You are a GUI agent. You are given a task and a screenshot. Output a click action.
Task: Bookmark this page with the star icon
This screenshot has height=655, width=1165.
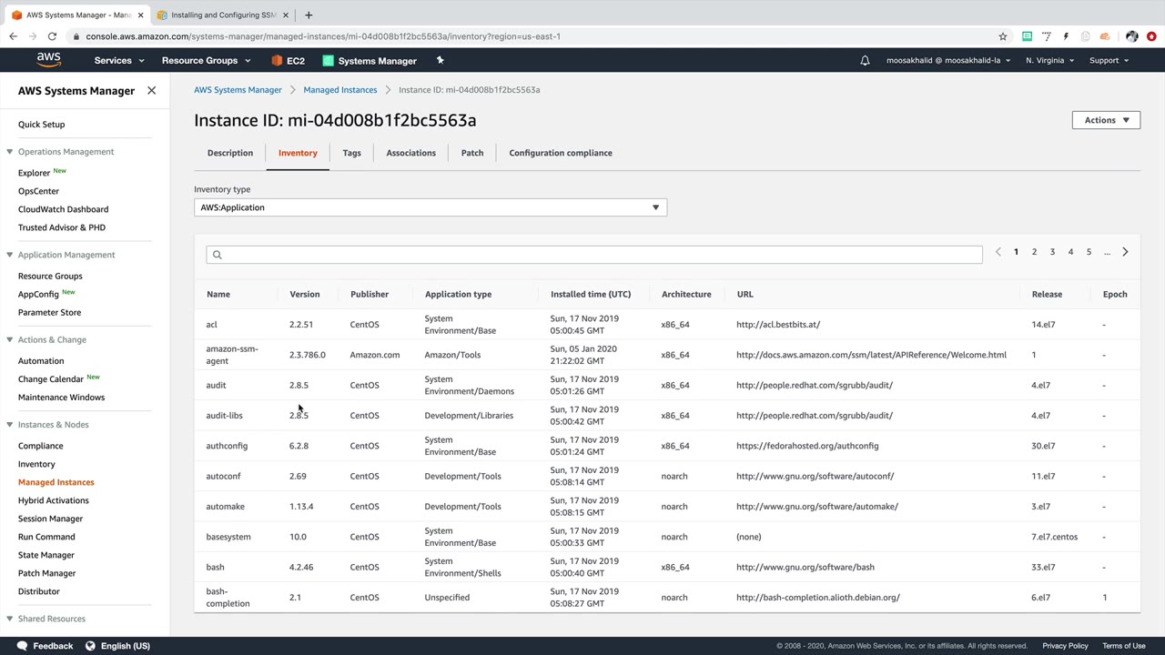(x=1003, y=36)
